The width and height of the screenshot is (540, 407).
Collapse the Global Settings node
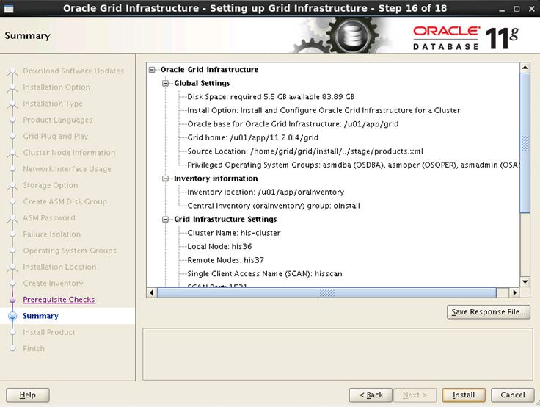[x=166, y=83]
